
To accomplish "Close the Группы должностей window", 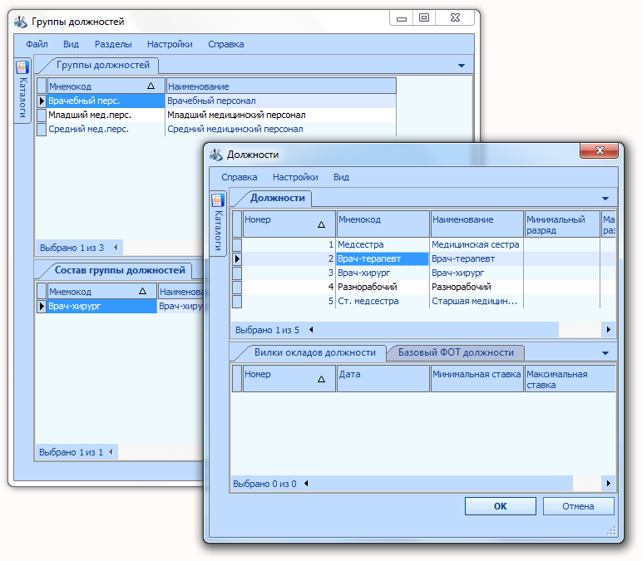I will pos(455,17).
